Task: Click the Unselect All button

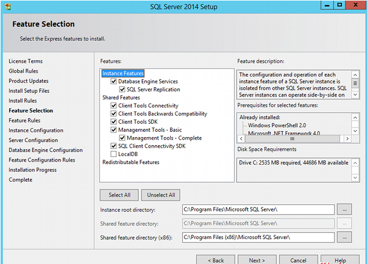Action: pyautogui.click(x=161, y=195)
